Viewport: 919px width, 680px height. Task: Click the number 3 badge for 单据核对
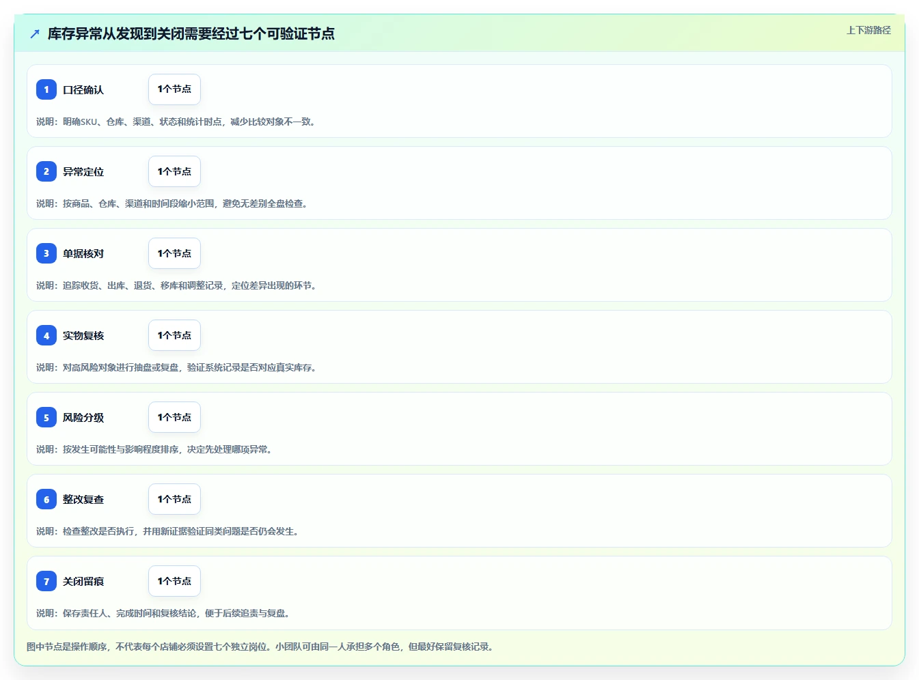tap(46, 253)
